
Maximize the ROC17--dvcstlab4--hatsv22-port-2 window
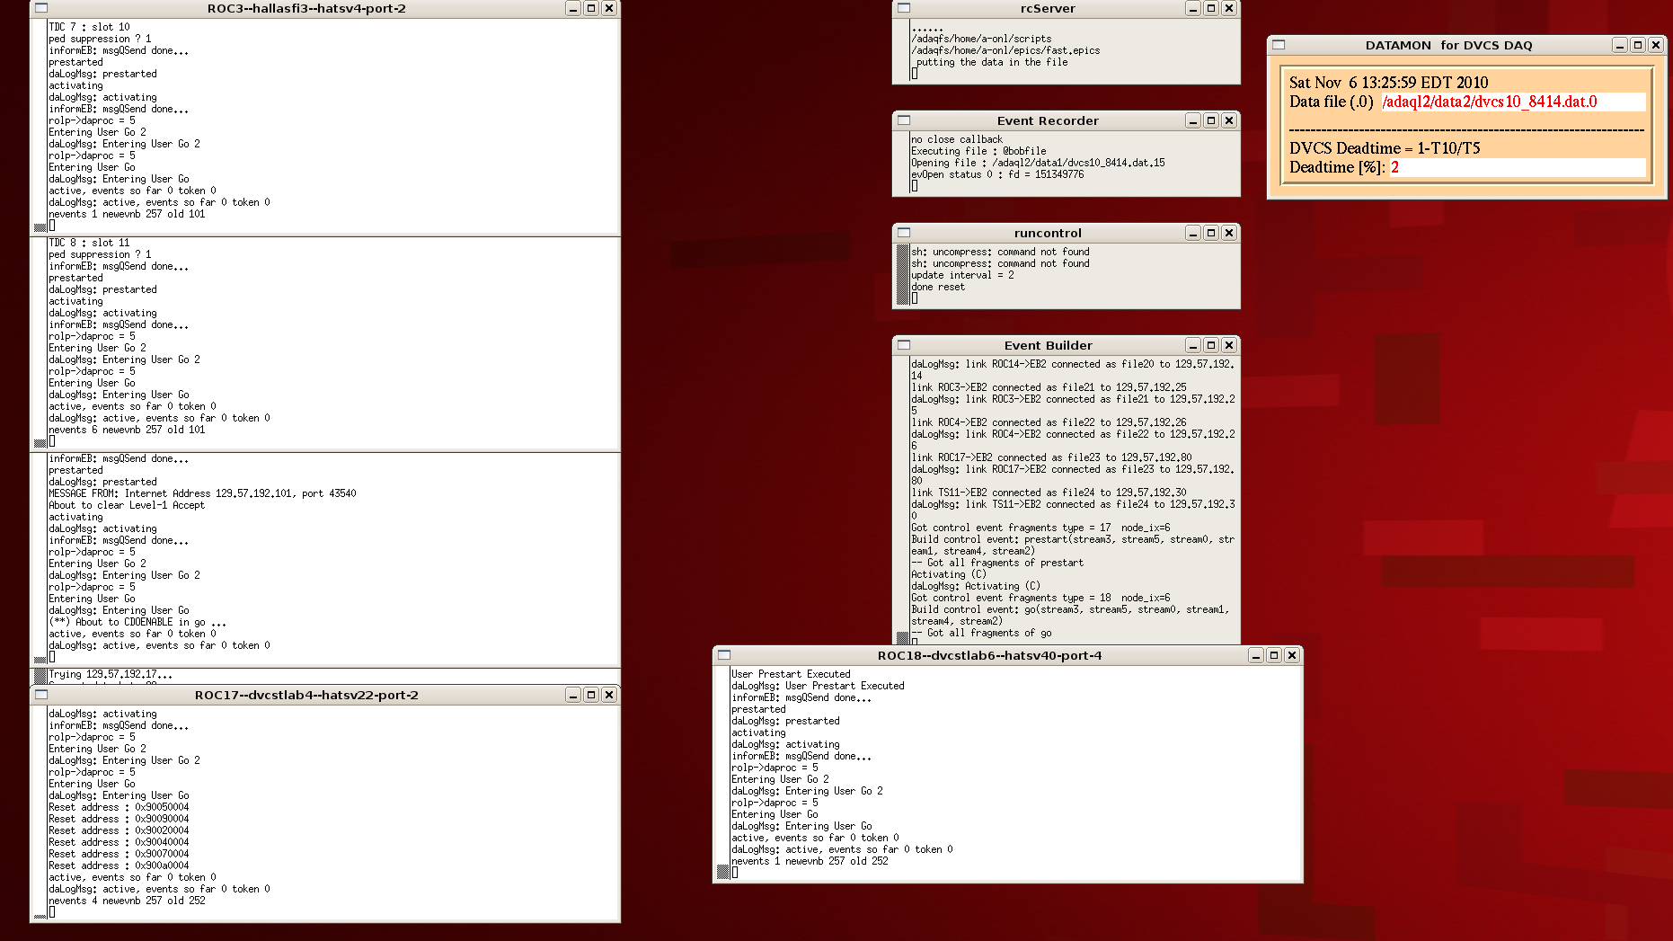pyautogui.click(x=591, y=695)
